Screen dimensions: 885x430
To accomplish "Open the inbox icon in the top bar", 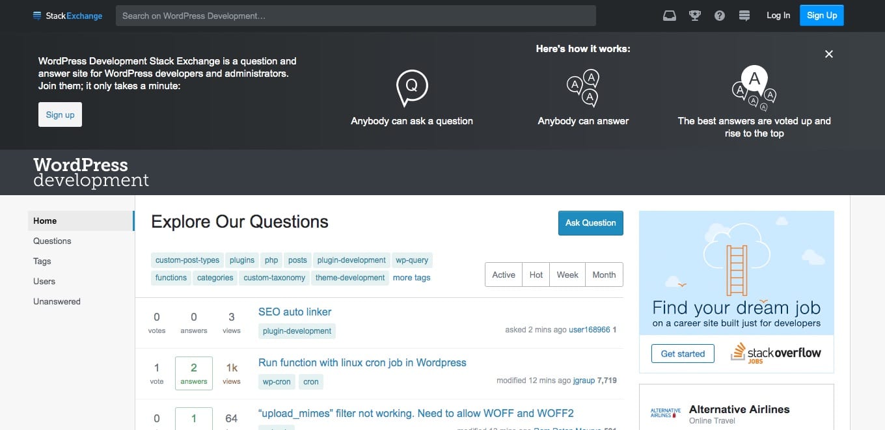I will click(670, 15).
